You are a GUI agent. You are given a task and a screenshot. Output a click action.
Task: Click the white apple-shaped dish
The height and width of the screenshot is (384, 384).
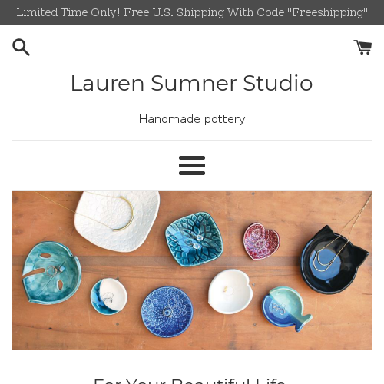[230, 291]
